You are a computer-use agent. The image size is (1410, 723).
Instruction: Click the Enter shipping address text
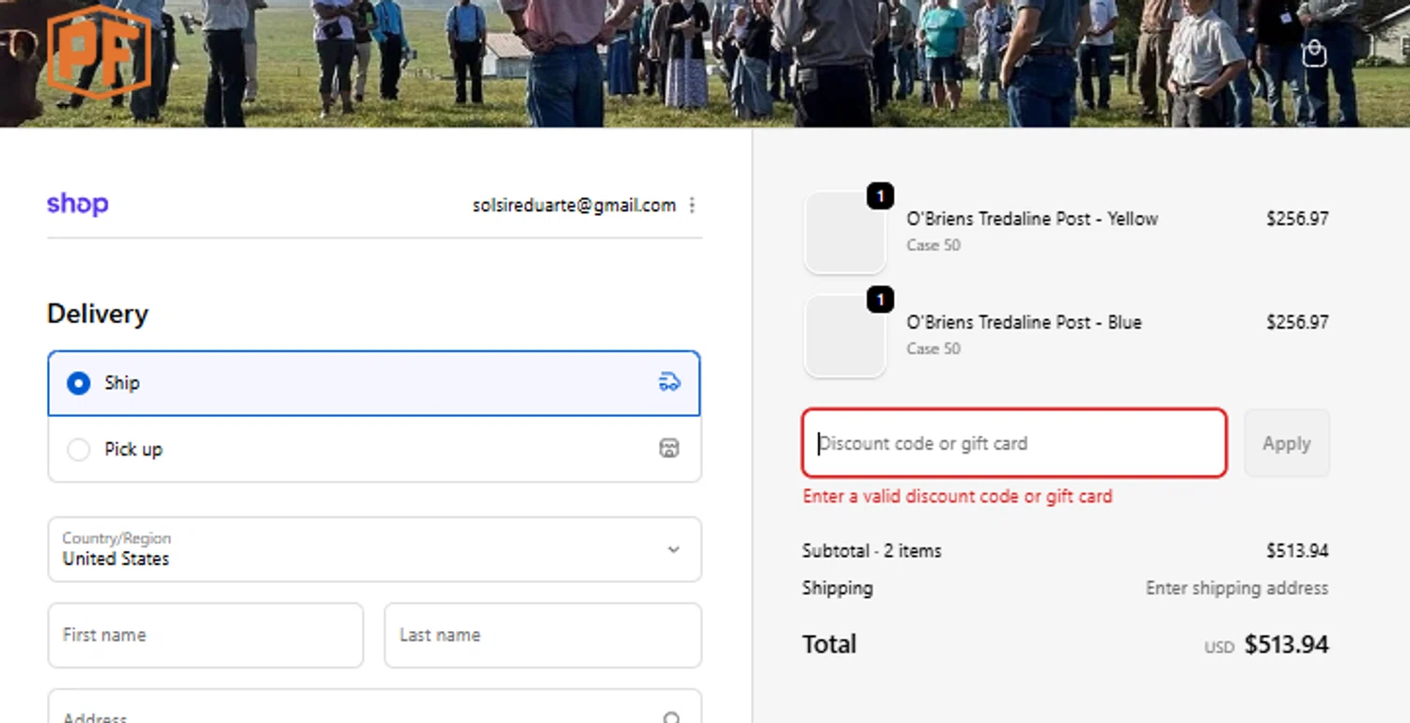[1237, 589]
